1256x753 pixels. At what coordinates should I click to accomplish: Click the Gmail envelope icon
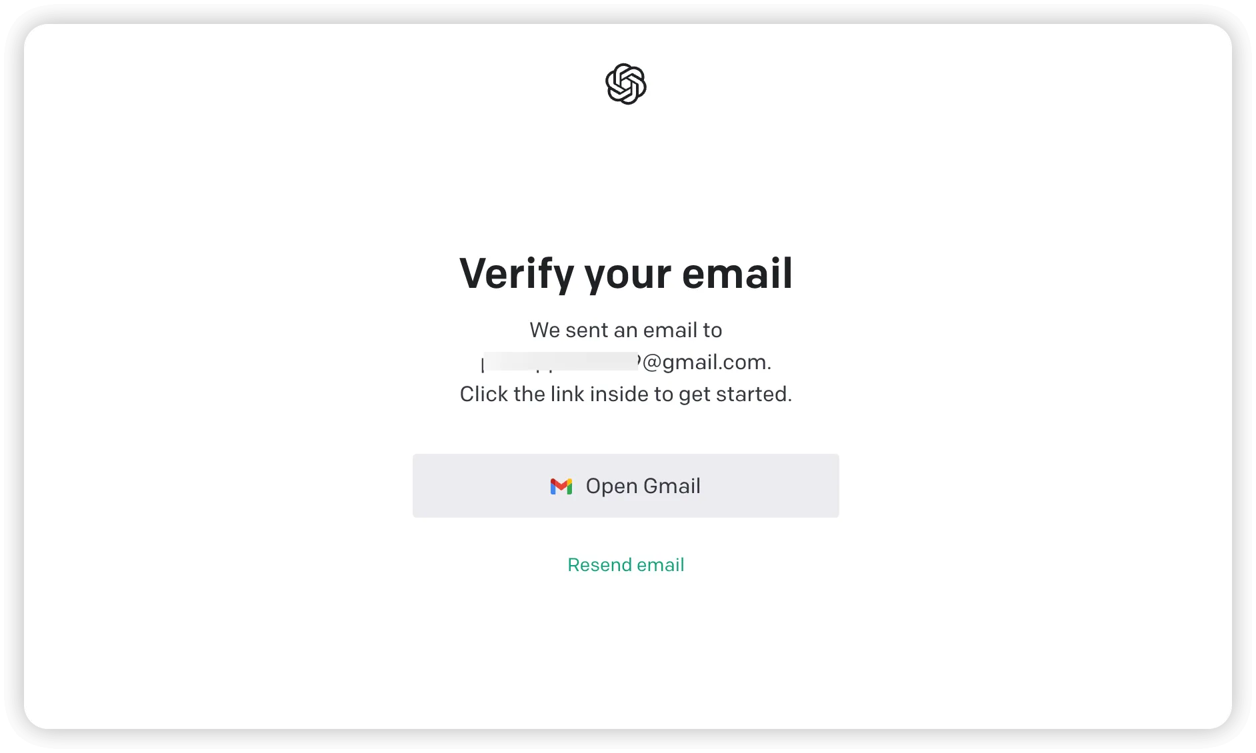click(x=561, y=486)
